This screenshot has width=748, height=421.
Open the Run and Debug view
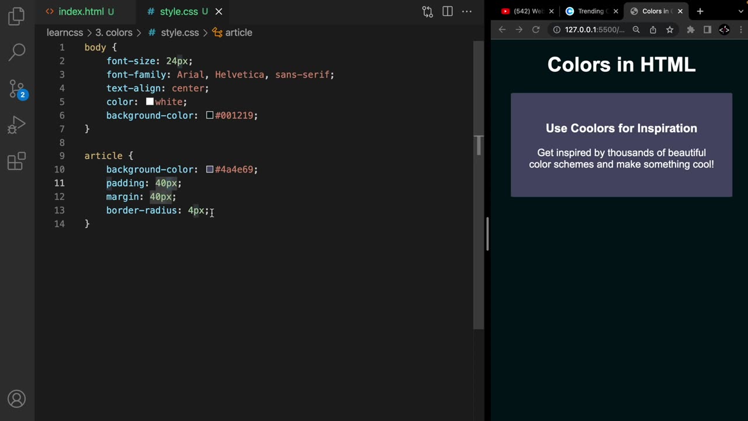17,125
